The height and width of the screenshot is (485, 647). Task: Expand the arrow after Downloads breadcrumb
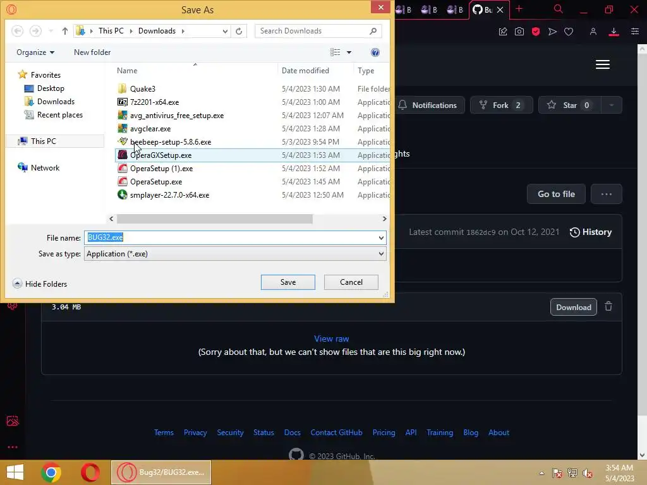click(x=183, y=31)
